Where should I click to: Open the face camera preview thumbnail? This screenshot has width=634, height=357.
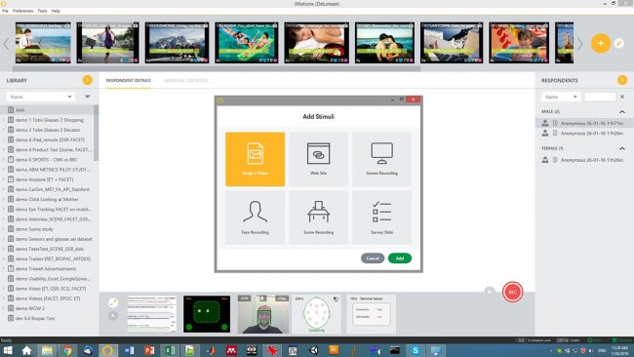point(263,314)
